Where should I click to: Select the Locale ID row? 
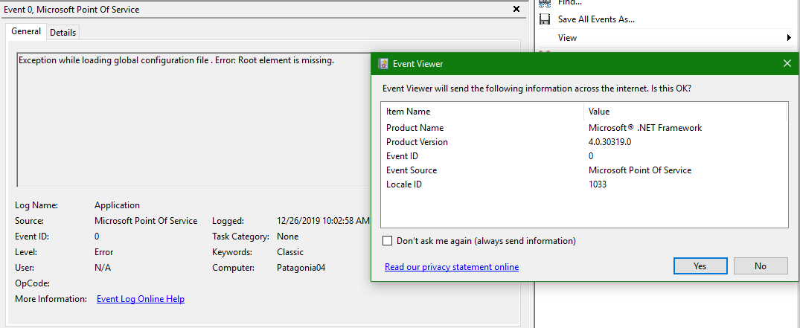click(584, 184)
